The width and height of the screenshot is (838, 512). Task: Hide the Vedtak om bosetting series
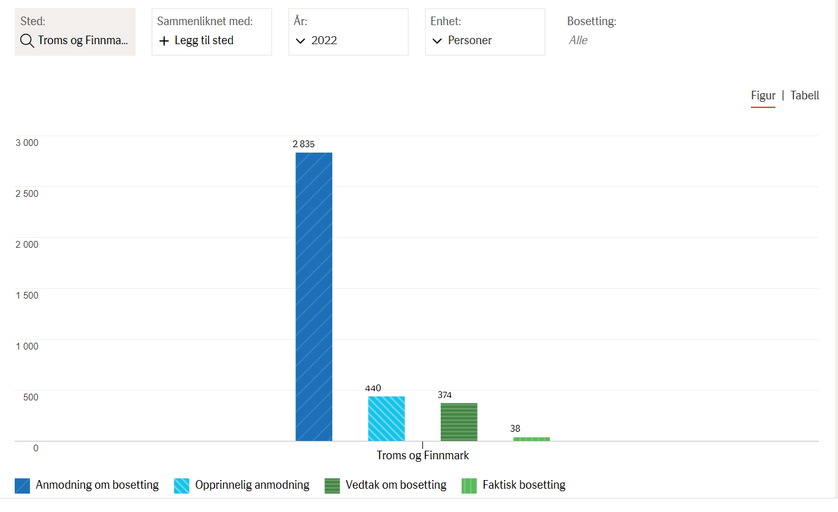click(x=395, y=485)
